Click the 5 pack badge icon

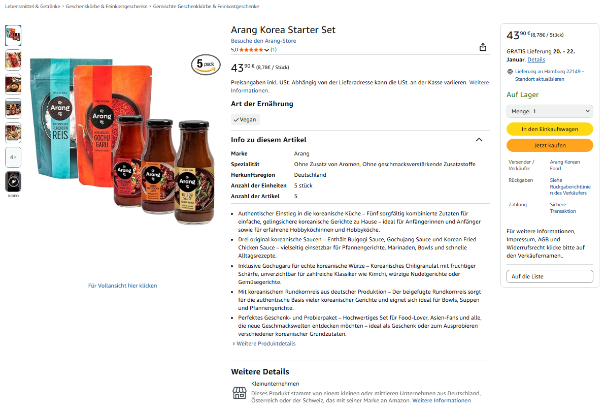206,65
